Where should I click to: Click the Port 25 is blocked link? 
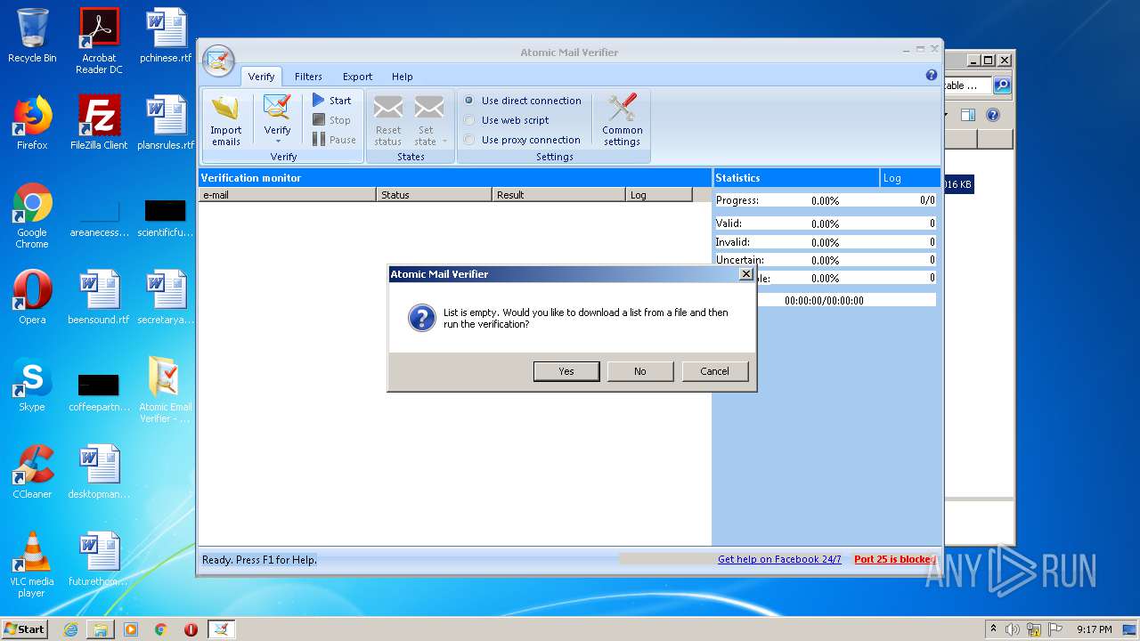[x=894, y=559]
